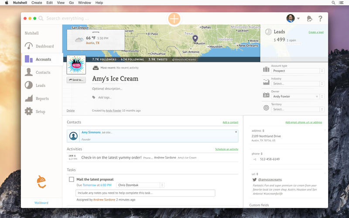Check the Mail the latest proposal task
The image size is (349, 218).
click(x=72, y=179)
